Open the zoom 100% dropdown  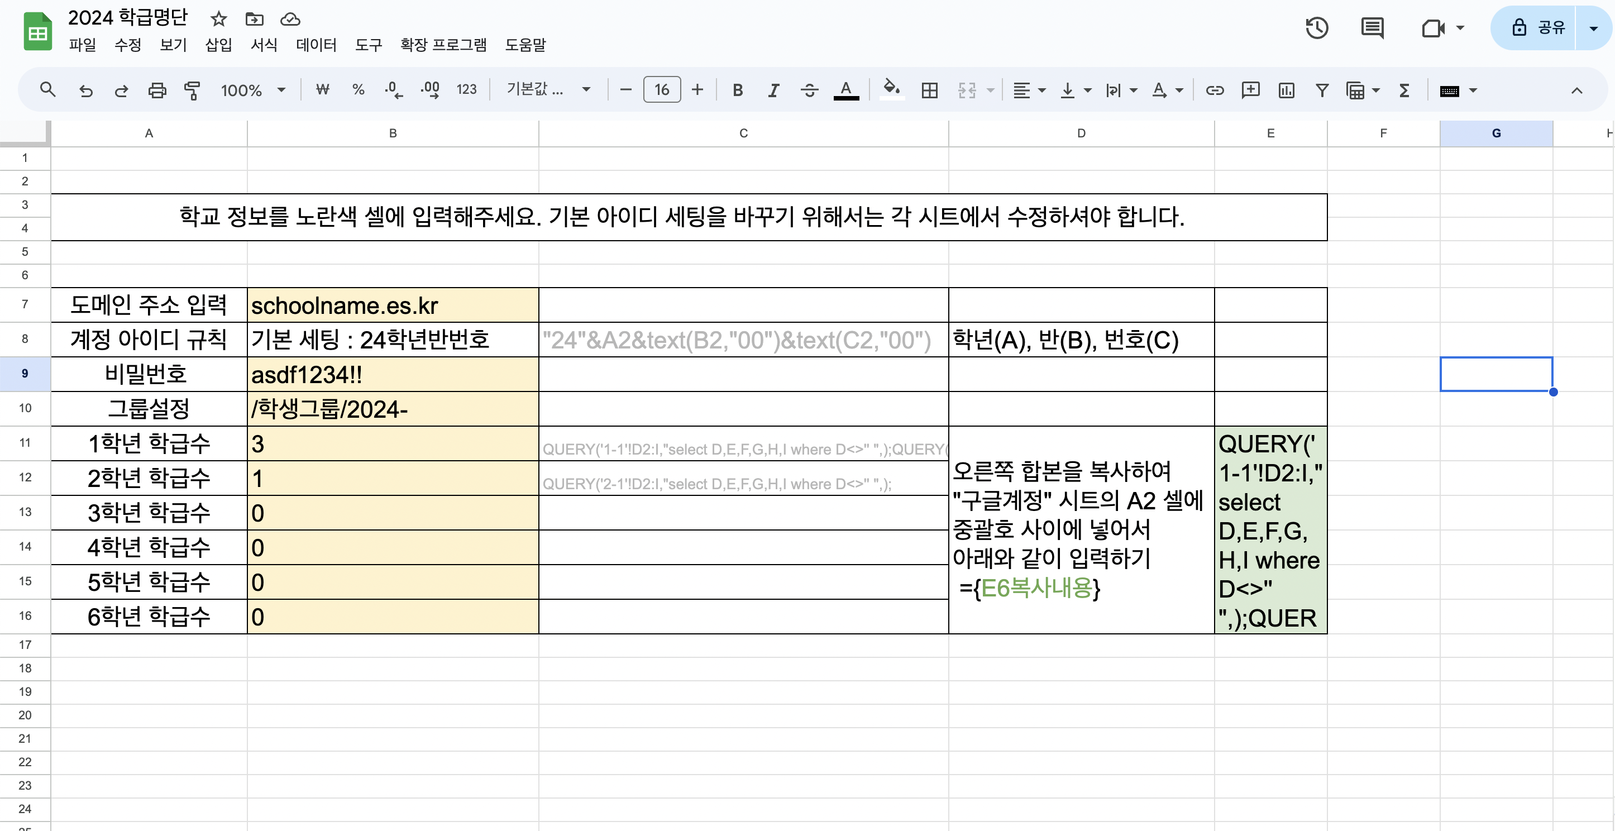252,90
